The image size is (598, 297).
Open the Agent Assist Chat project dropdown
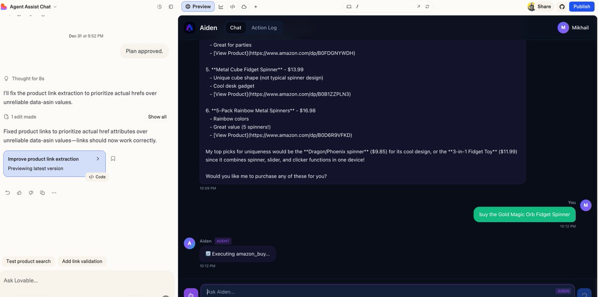click(33, 6)
